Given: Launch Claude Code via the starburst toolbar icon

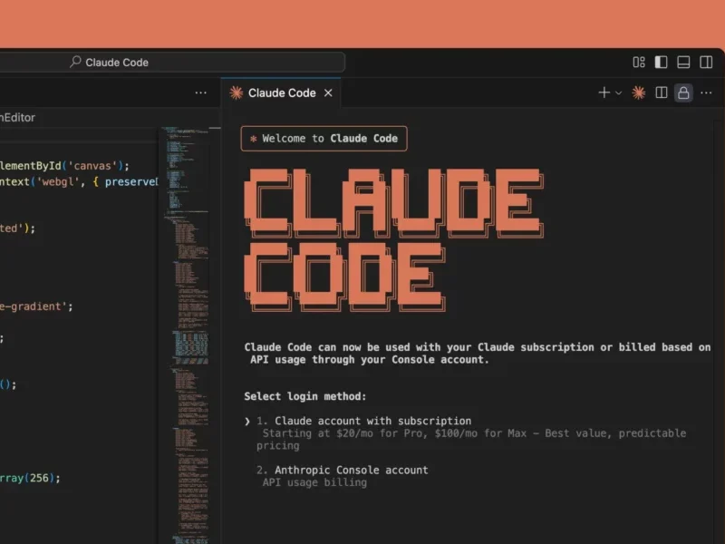Looking at the screenshot, I should (638, 92).
